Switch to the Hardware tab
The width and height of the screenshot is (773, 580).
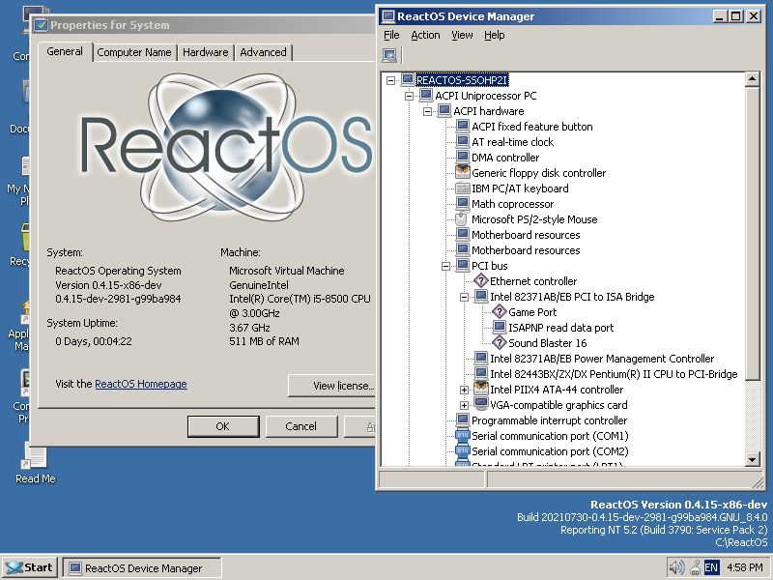coord(205,52)
